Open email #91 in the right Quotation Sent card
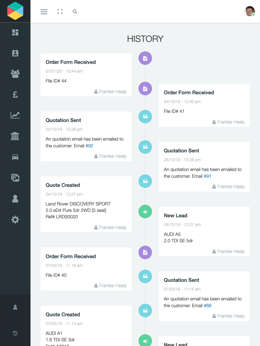Viewport: 260px width, 346px height. tap(207, 176)
